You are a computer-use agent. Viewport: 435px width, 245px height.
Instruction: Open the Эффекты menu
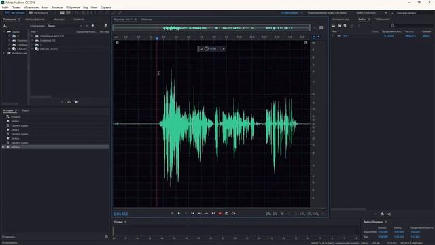[57, 7]
